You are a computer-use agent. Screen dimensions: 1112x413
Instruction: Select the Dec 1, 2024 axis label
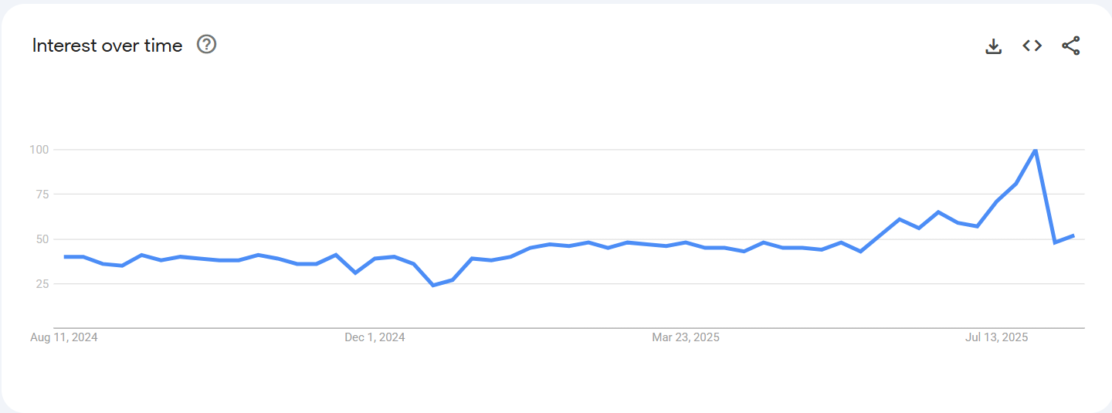click(375, 337)
